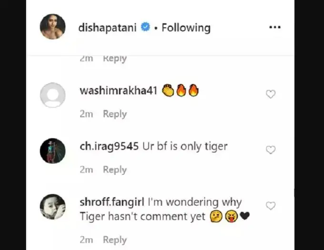Screen dimensions: 324x250
Task: Reply to washimrakha41's comment
Action: [x=115, y=114]
